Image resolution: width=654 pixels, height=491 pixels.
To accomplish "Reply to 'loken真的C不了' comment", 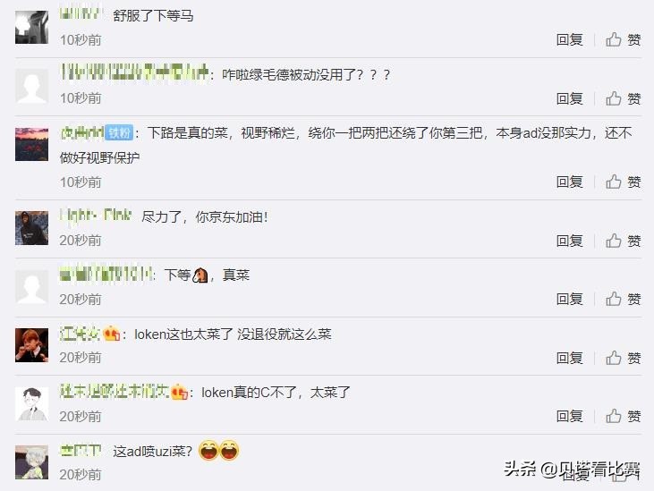I will coord(569,416).
